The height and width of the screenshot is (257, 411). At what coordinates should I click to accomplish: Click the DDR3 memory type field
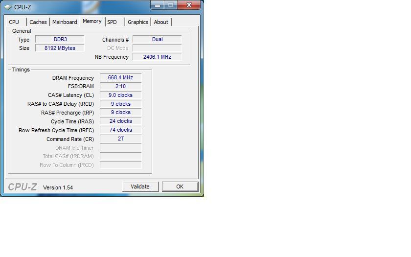60,39
